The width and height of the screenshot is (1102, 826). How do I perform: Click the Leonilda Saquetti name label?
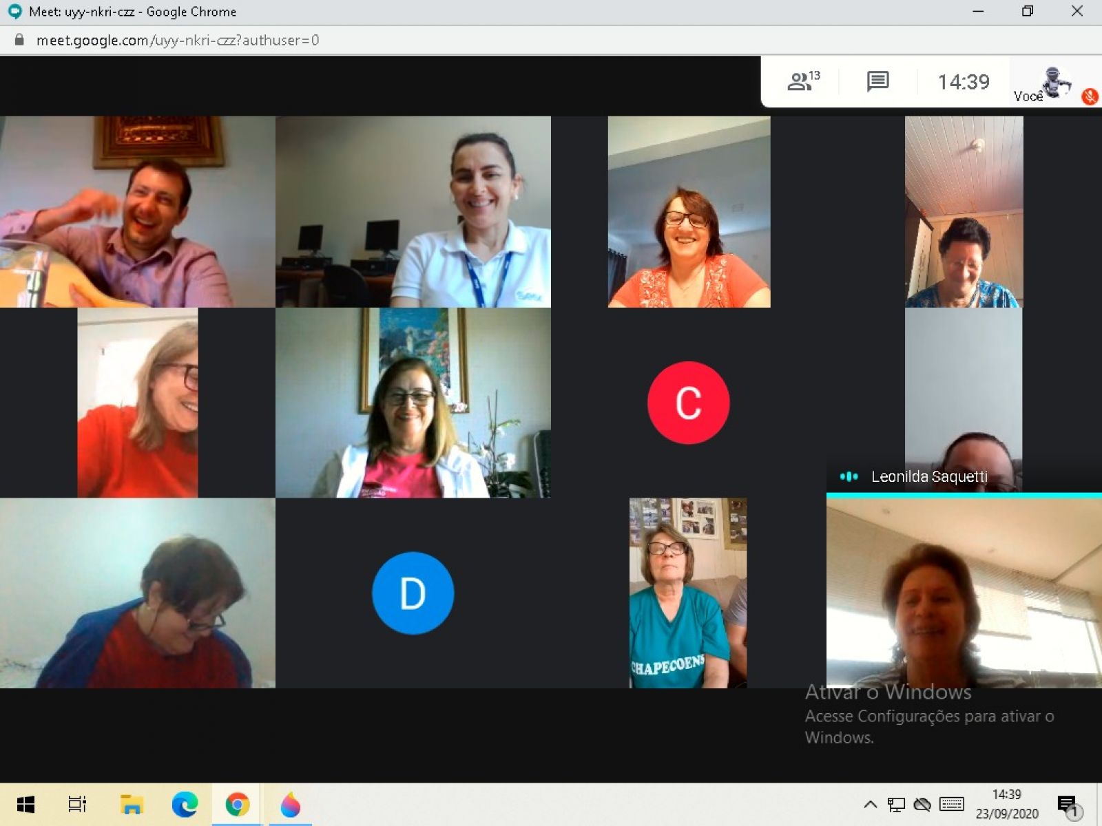coord(928,476)
